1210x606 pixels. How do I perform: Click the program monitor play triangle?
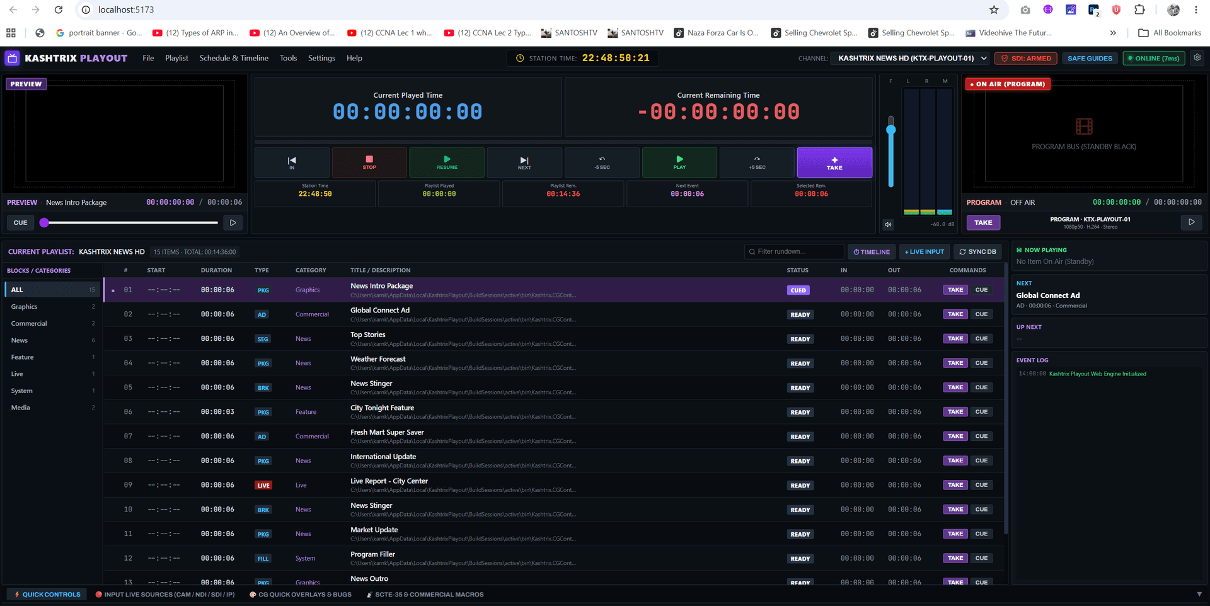tap(1191, 222)
